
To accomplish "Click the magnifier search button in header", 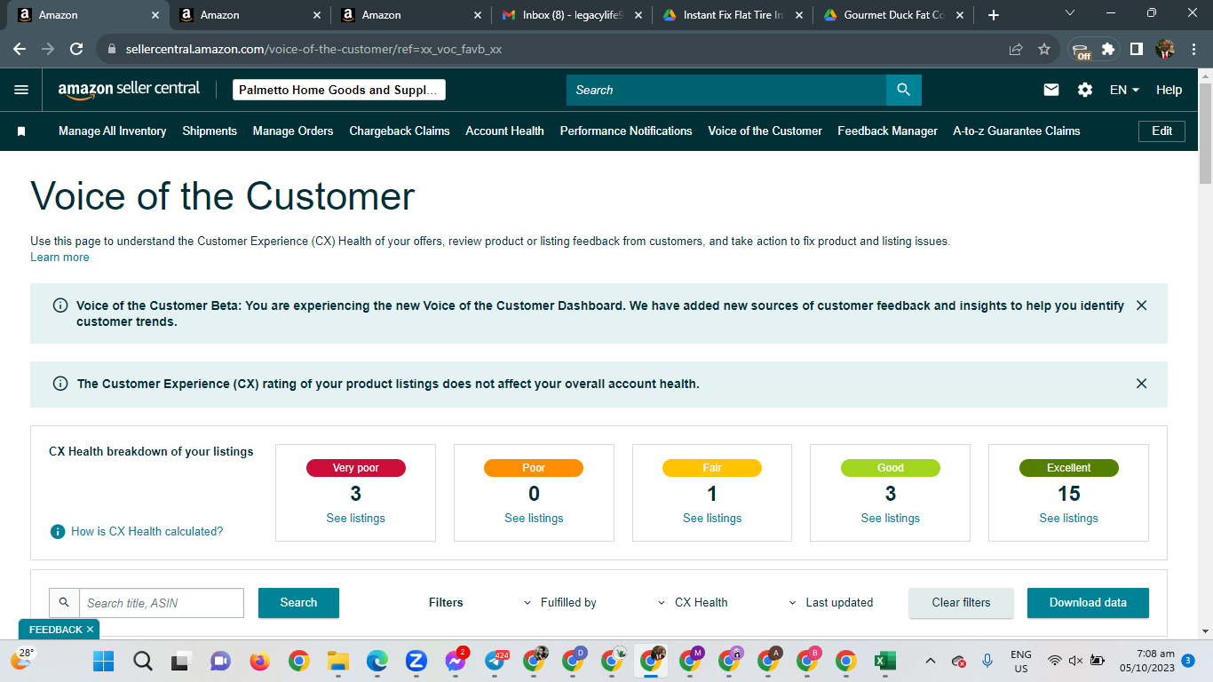I will [x=904, y=90].
